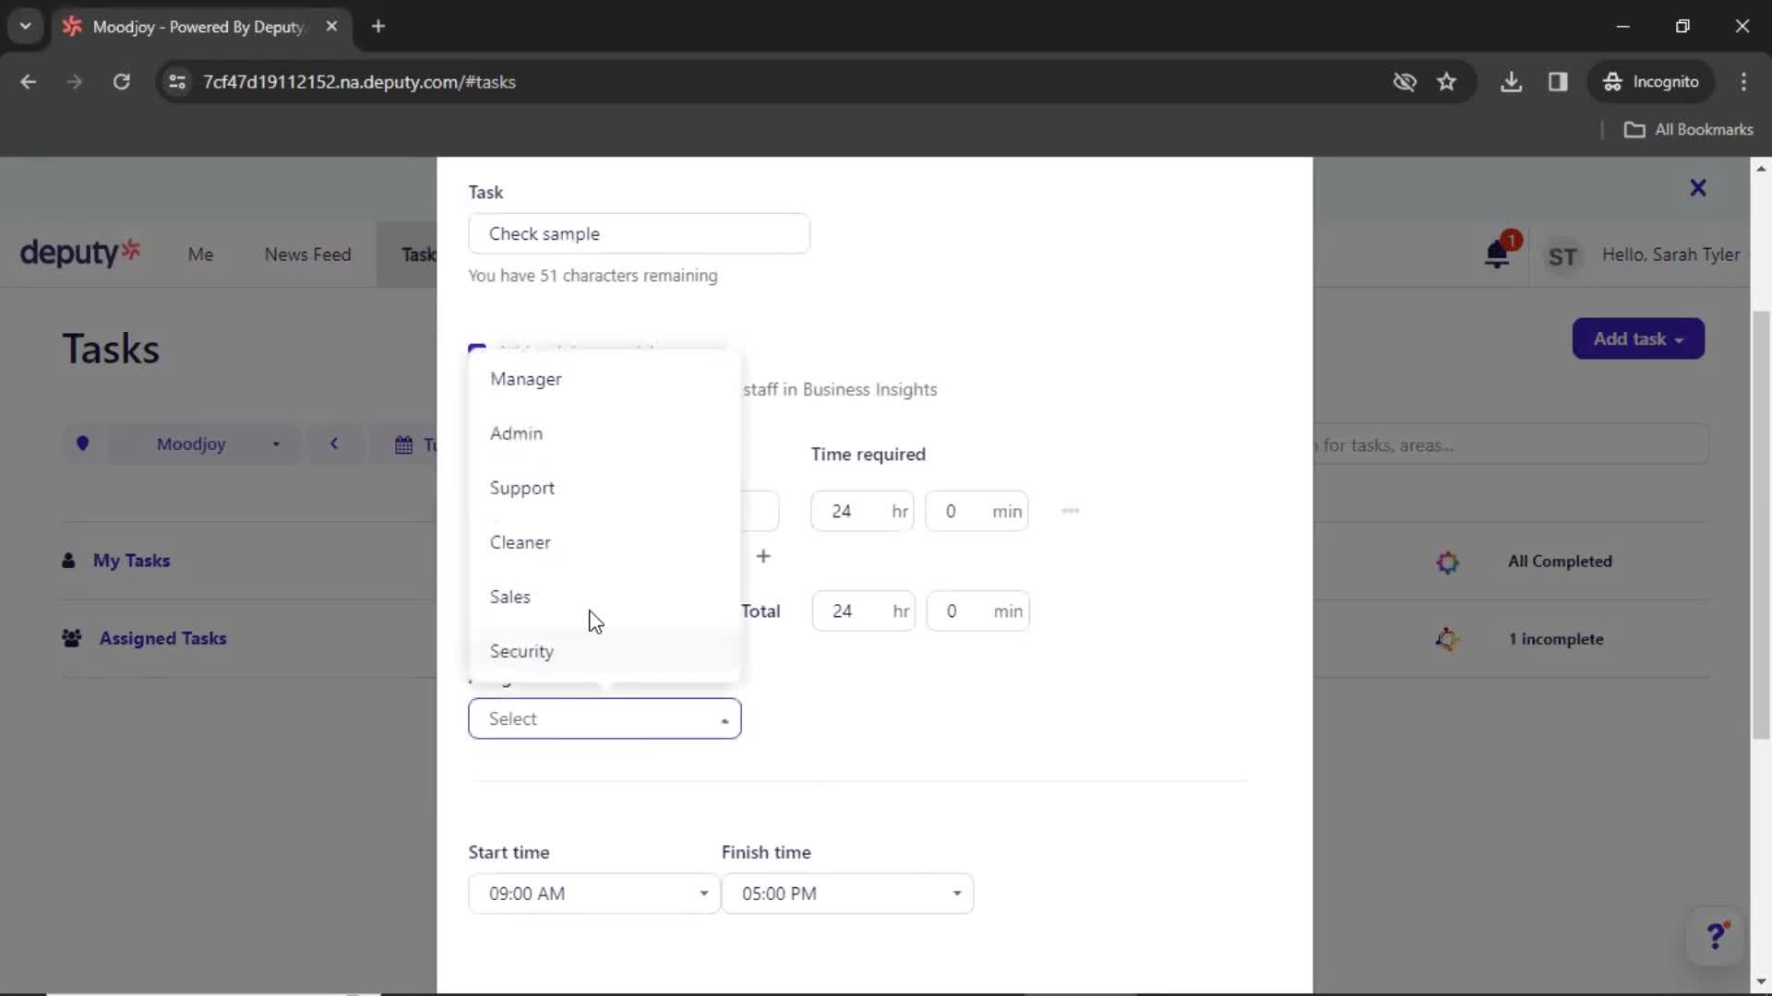Go back in browser history
Viewport: 1772px width, 996px height.
click(28, 81)
